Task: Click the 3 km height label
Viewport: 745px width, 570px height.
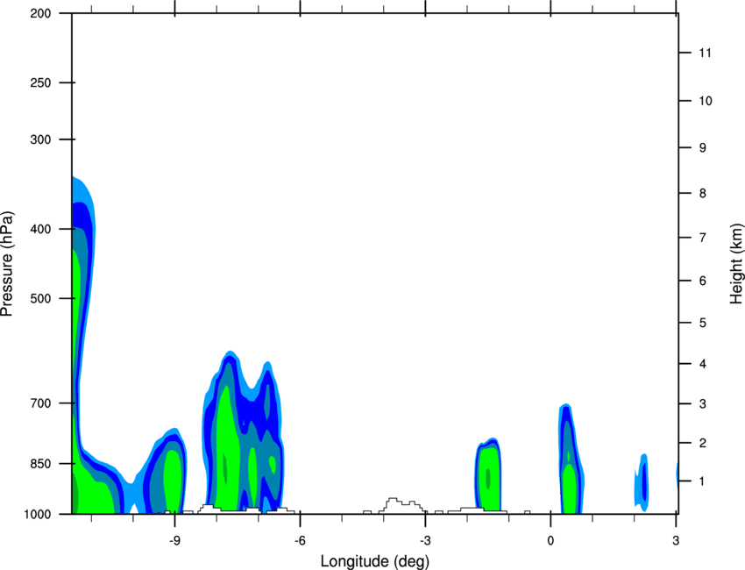Action: click(x=702, y=404)
